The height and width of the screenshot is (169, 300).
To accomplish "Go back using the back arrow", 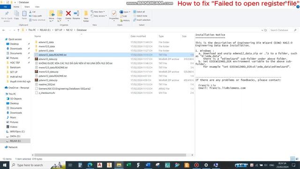I will (4, 30).
